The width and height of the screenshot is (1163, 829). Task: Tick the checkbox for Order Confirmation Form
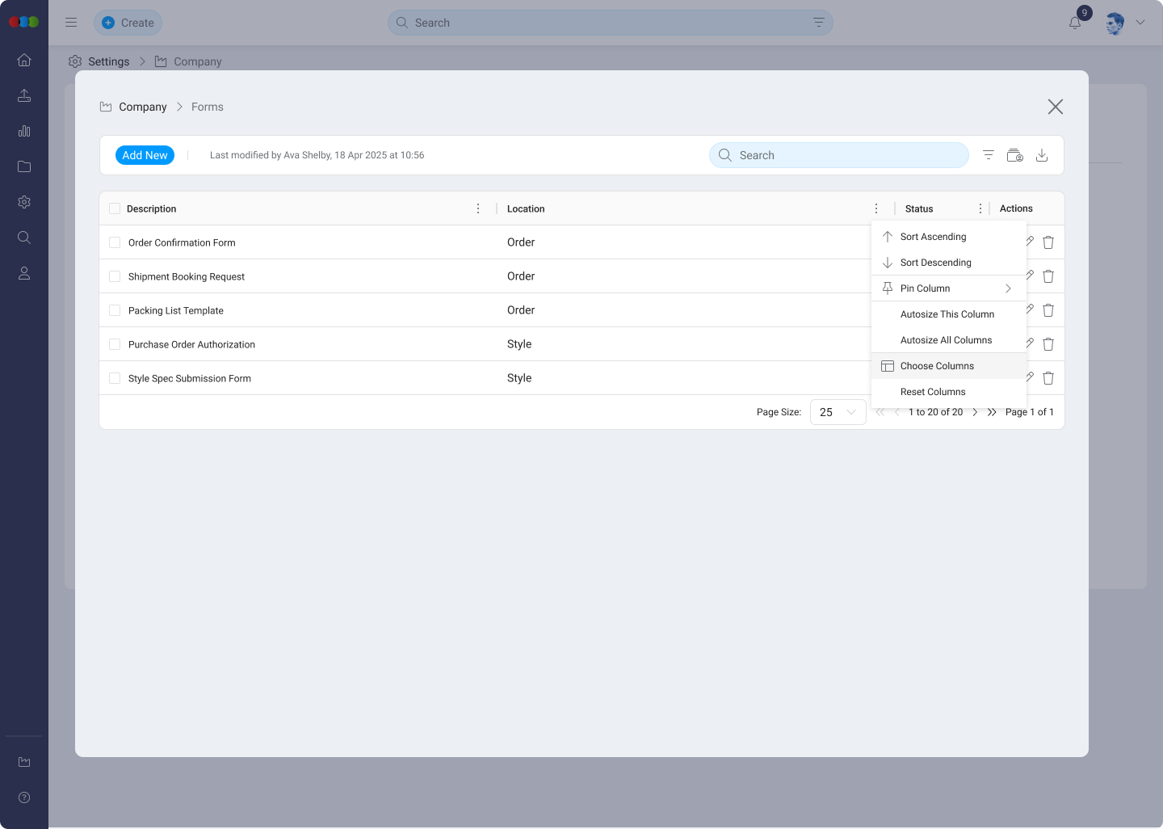[115, 242]
